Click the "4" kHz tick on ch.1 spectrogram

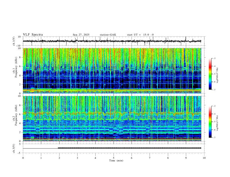coord(20,75)
